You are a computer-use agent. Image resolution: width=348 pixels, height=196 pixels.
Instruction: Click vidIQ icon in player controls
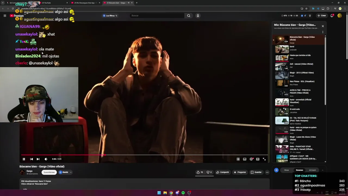[x=238, y=159]
